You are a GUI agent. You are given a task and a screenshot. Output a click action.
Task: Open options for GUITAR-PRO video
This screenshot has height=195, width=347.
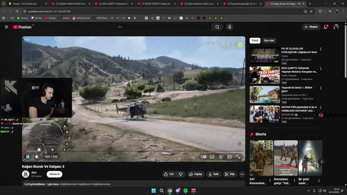(321, 108)
